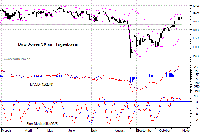
Task: Click the July label on time axis
Action: 94,130
